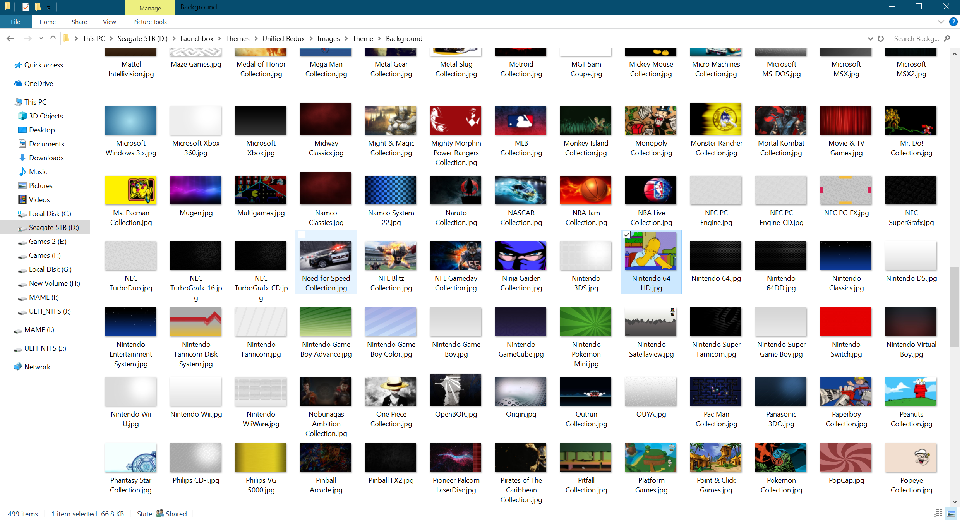
Task: Select Local Disk (C:) drive
Action: point(50,213)
